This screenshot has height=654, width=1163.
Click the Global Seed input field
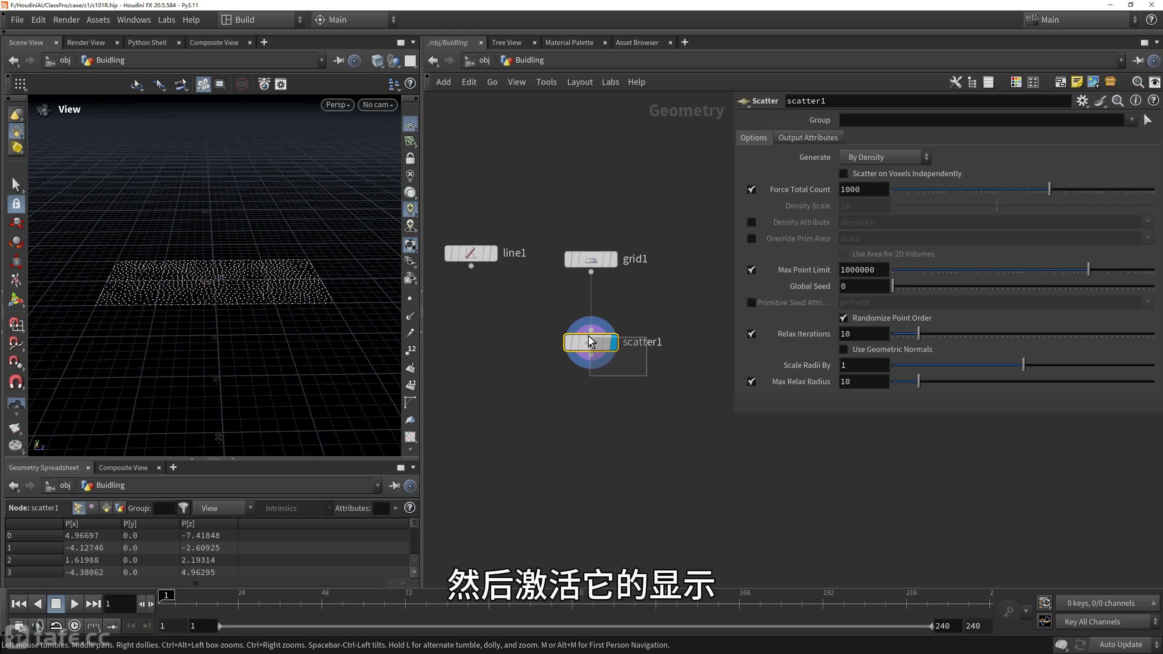(x=863, y=286)
